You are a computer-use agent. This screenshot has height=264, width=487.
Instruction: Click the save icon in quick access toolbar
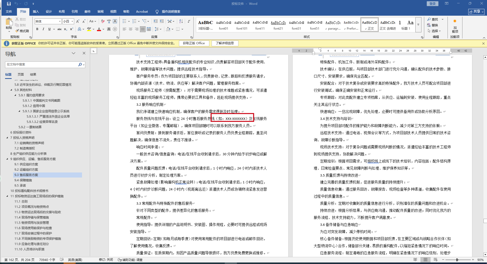tap(9, 4)
